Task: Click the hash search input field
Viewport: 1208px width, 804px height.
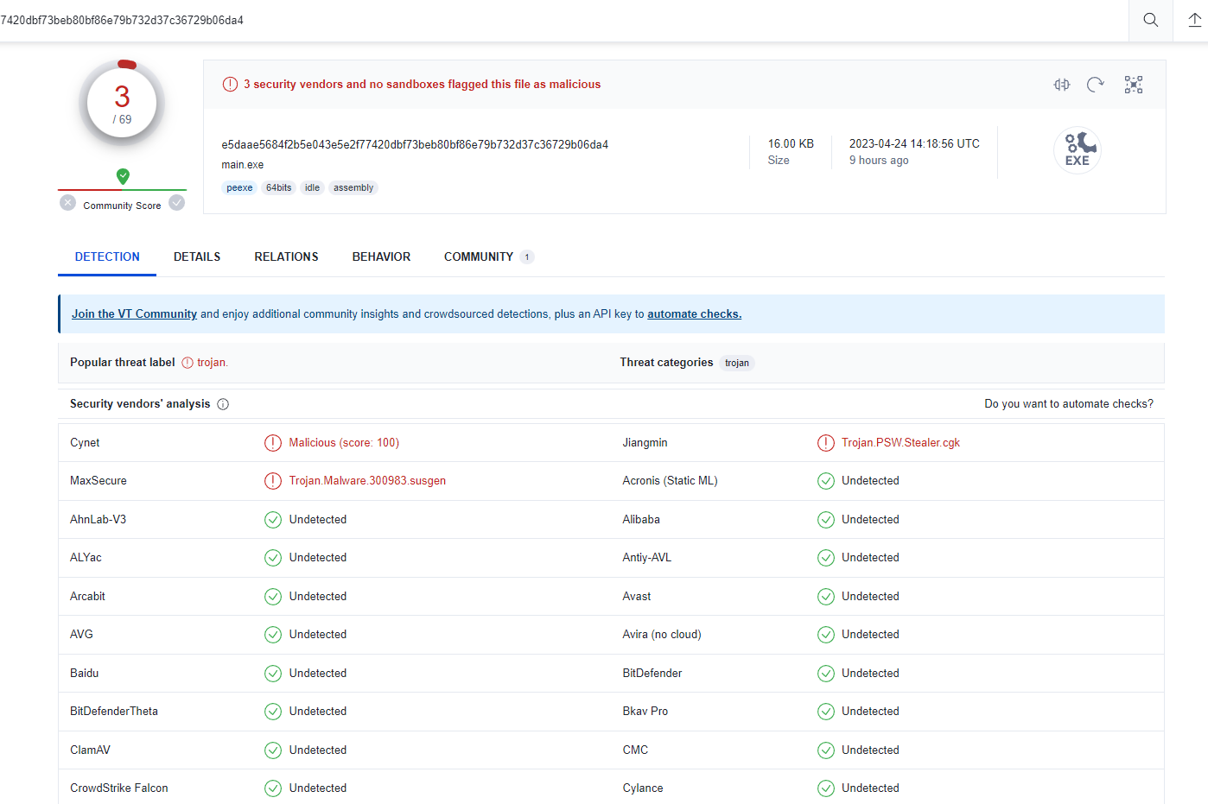Action: pyautogui.click(x=563, y=20)
